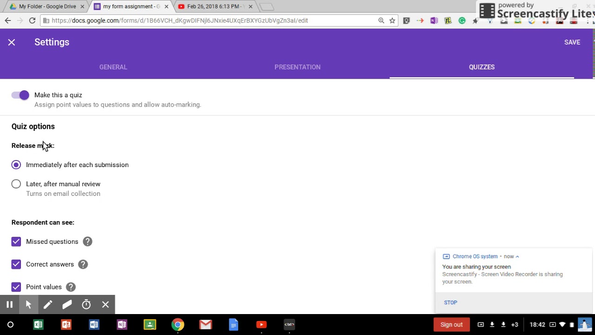Uncheck the Missed questions checkbox
The image size is (595, 335).
tap(16, 241)
